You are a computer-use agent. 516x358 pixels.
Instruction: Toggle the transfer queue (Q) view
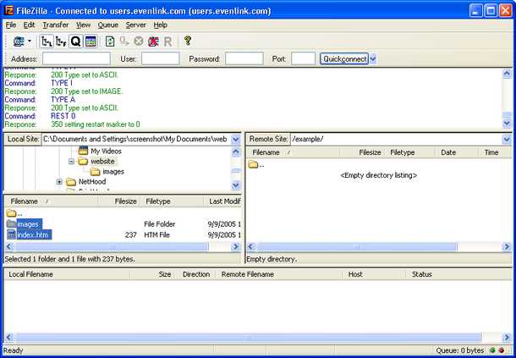(75, 41)
